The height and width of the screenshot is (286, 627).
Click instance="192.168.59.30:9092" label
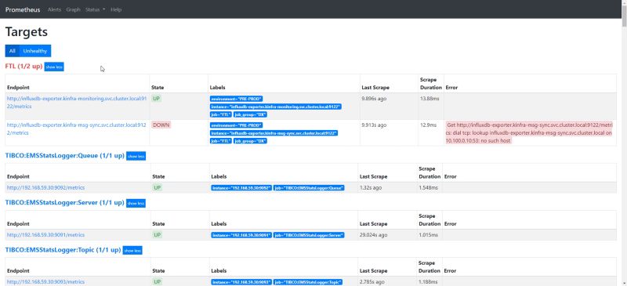click(241, 188)
